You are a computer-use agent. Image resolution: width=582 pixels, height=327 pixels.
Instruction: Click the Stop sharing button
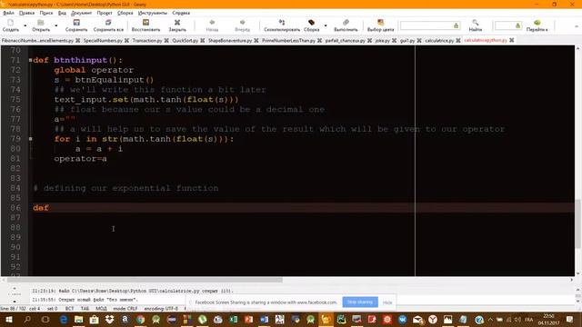click(x=360, y=302)
